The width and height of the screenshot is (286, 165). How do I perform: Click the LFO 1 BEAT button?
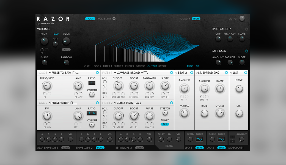click(199, 148)
